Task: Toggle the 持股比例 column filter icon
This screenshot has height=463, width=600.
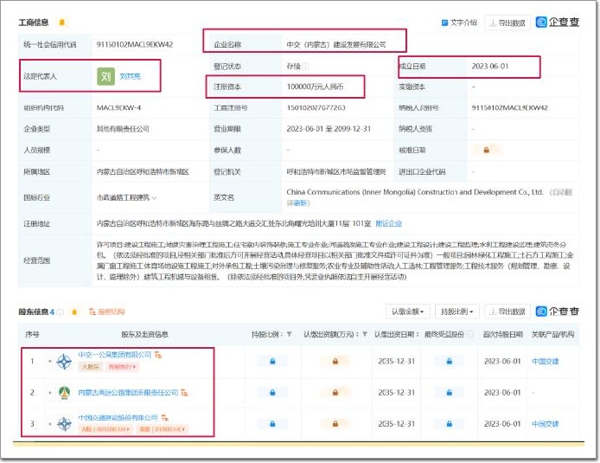Action: [x=289, y=334]
